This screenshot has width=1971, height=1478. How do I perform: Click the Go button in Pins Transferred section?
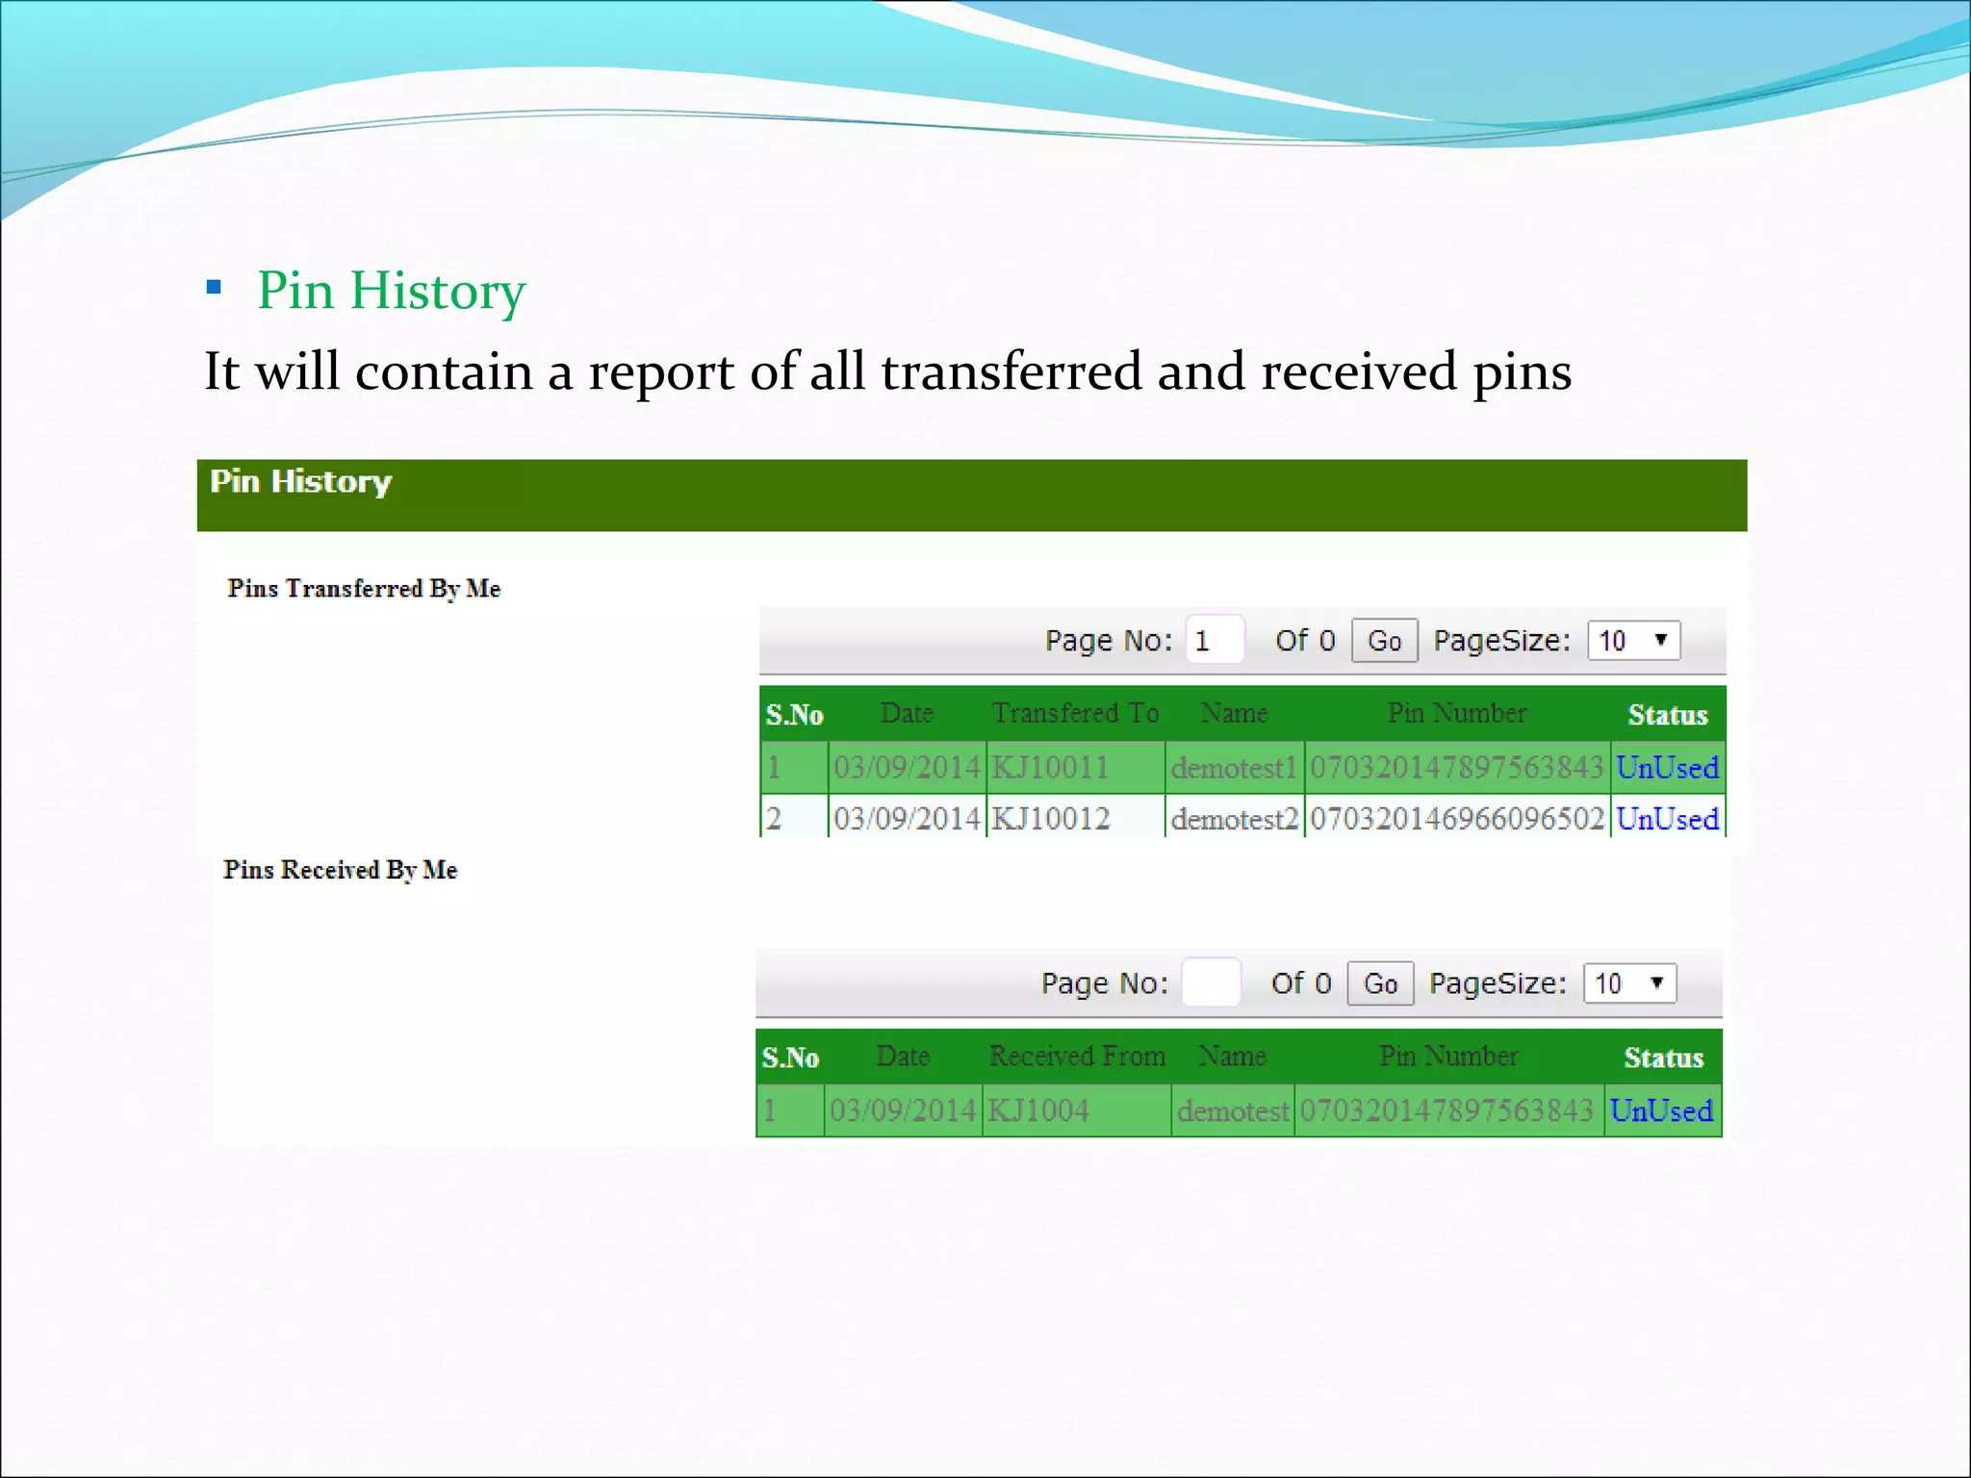coord(1384,641)
